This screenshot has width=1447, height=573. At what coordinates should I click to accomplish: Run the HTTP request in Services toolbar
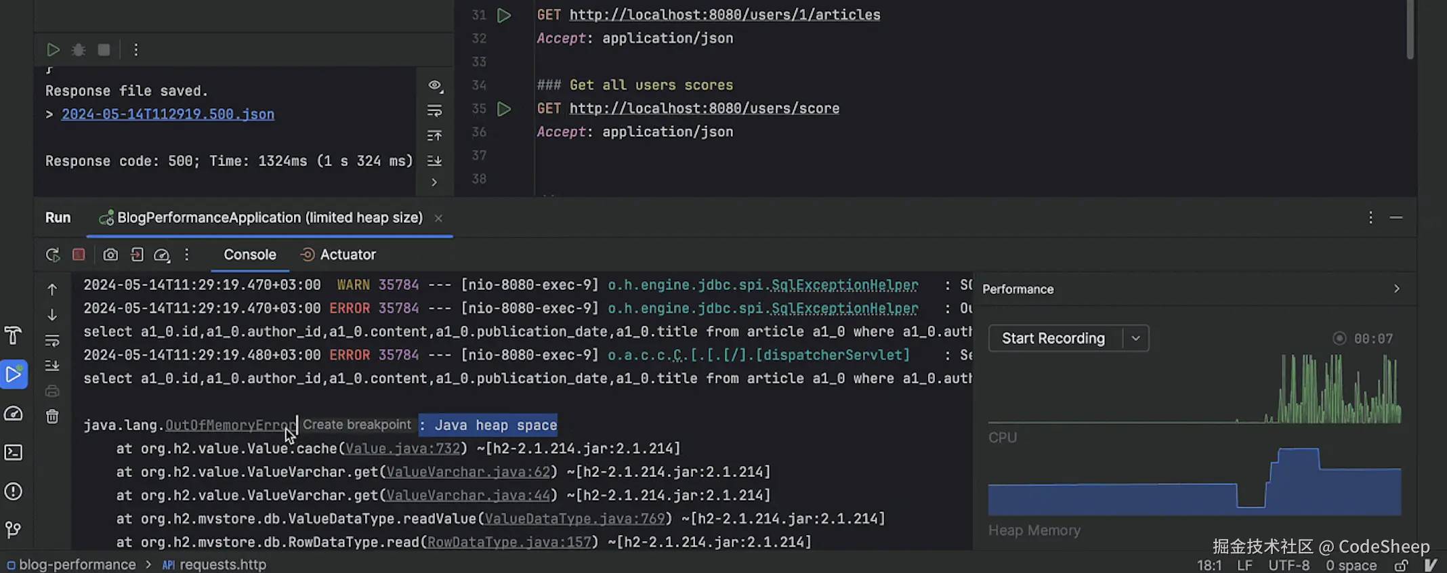coord(53,50)
